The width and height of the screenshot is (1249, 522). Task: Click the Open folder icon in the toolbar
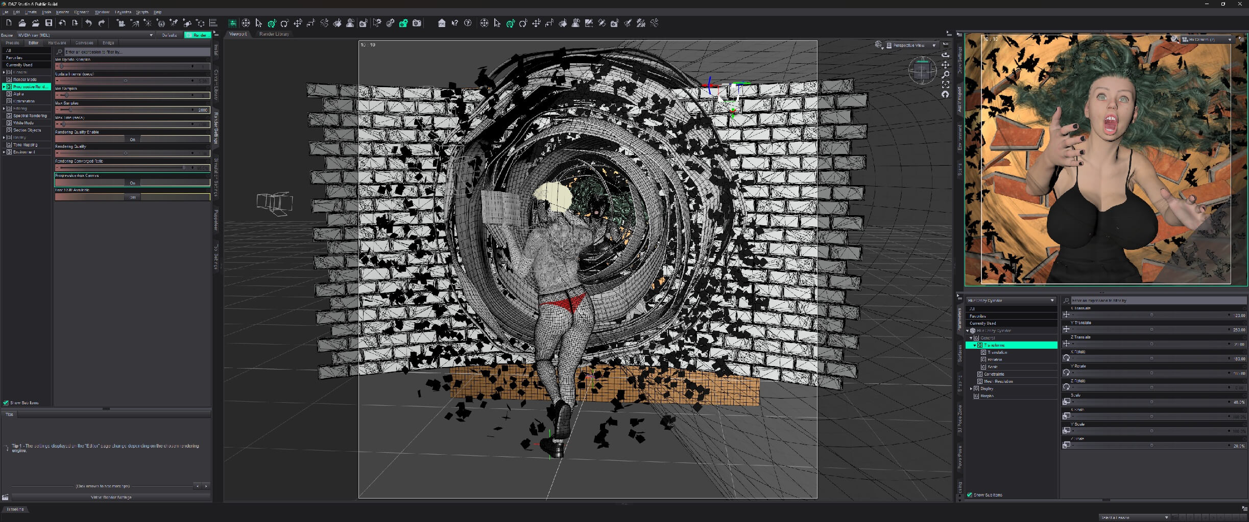pos(22,23)
